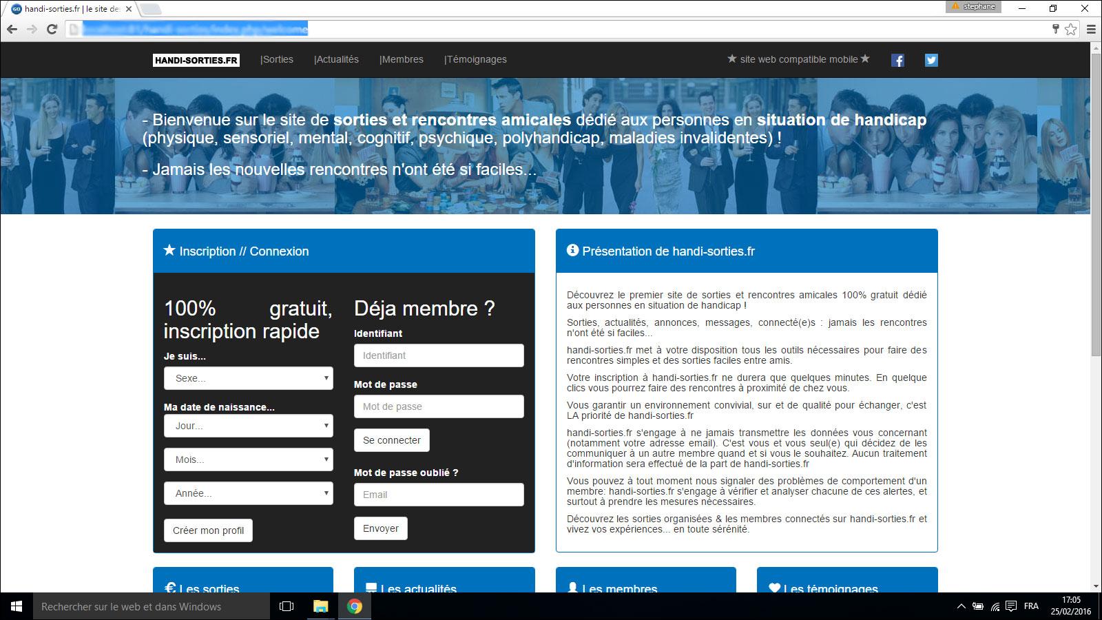Click the page vertical scrollbar
The image size is (1102, 620).
point(1096,207)
